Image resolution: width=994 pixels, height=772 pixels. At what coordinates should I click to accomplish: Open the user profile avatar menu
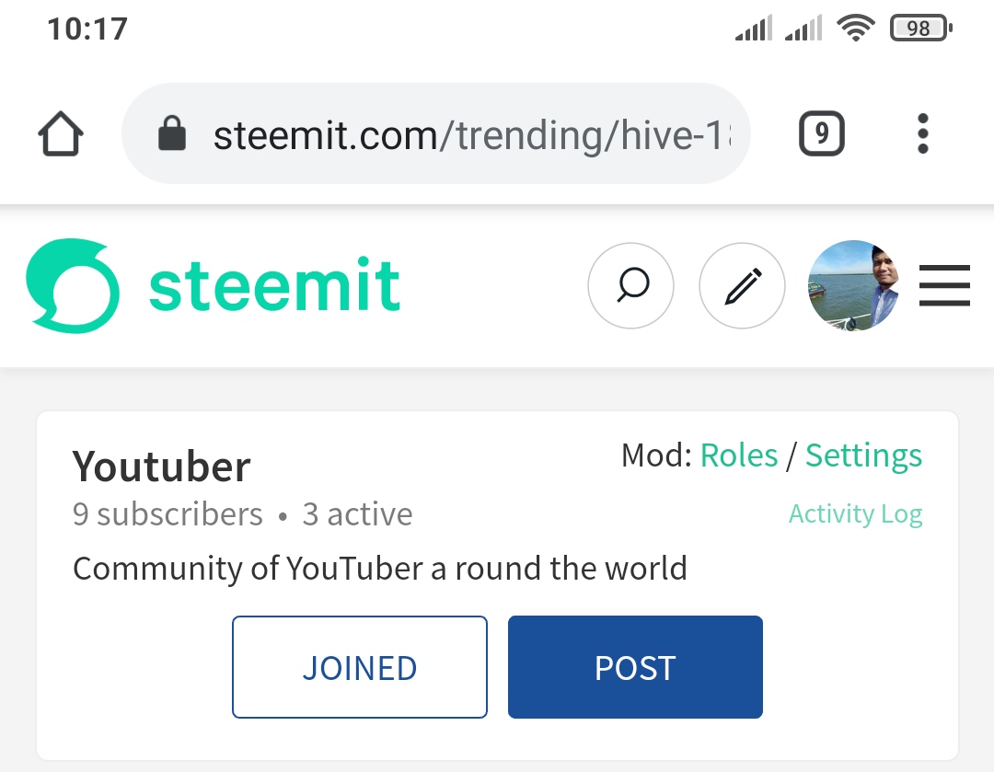[854, 285]
